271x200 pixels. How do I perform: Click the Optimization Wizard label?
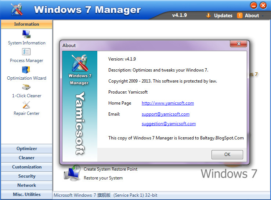tap(26, 78)
